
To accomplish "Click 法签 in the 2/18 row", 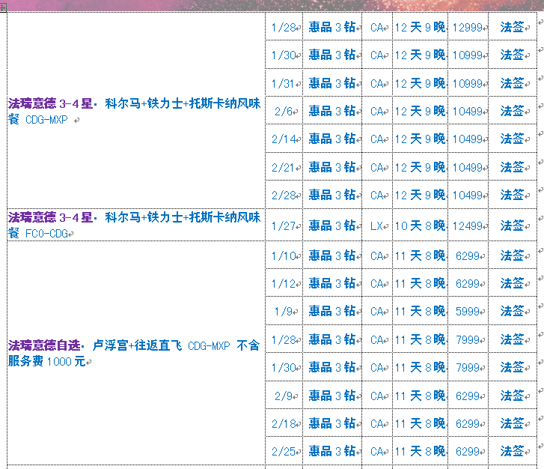I will pyautogui.click(x=513, y=423).
